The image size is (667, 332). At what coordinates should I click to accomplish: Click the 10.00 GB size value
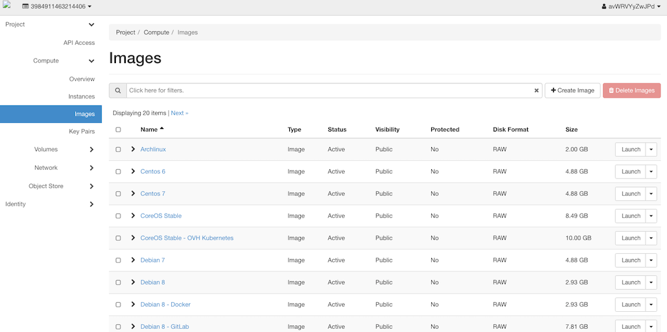(x=578, y=238)
